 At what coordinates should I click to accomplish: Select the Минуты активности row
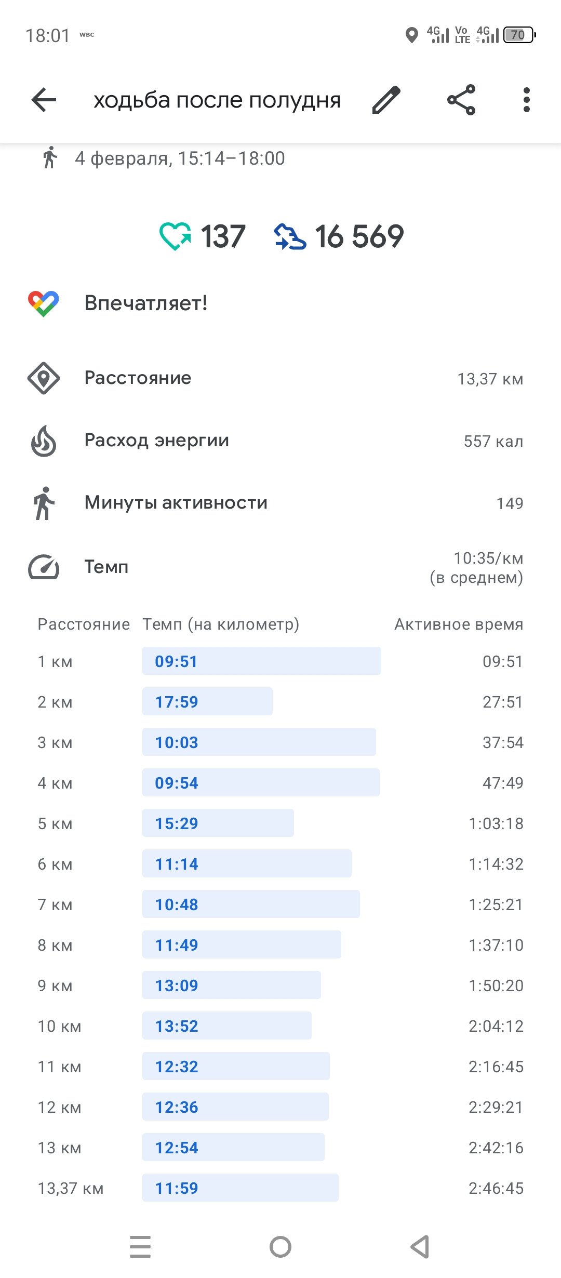[280, 503]
